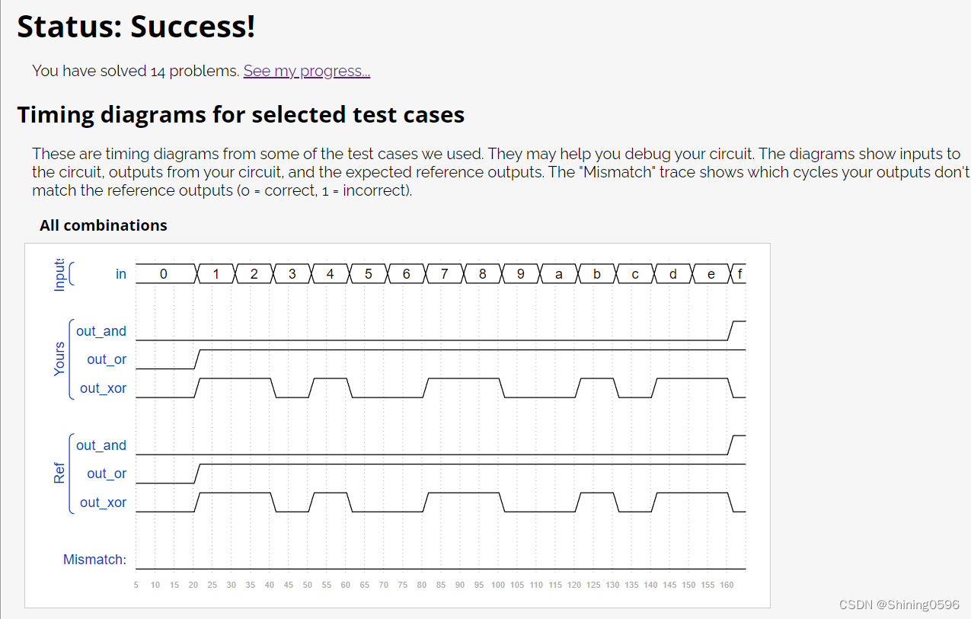This screenshot has height=619, width=971.
Task: Click the Ref out_and signal label
Action: 101,445
